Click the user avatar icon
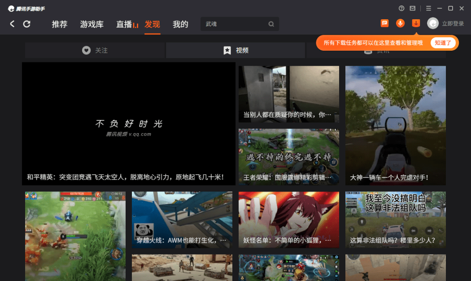Screen dimensions: 471x281 tap(433, 23)
